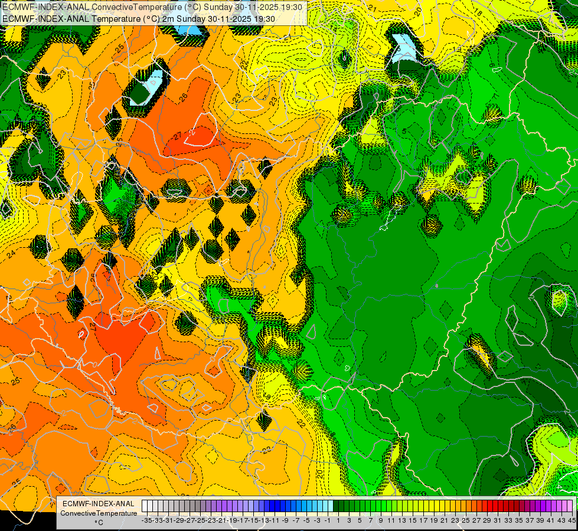The height and width of the screenshot is (531, 578).
Task: Select the yellow legend swatch above 17
Action: coord(421,506)
